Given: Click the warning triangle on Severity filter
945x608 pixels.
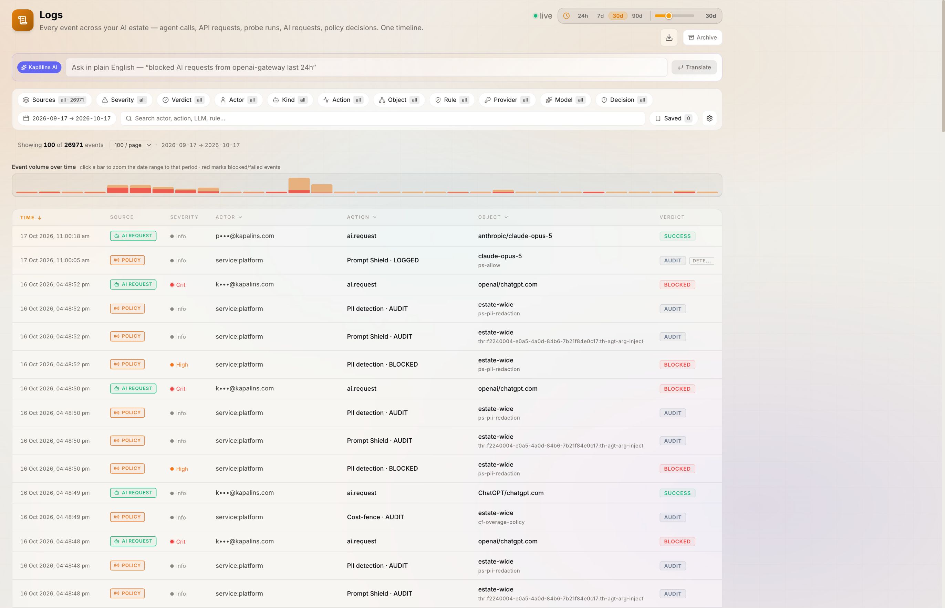Looking at the screenshot, I should tap(105, 100).
